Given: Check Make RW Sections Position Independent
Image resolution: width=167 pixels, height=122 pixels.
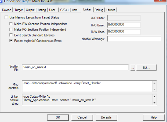Looking at the screenshot, I should click(11, 24).
